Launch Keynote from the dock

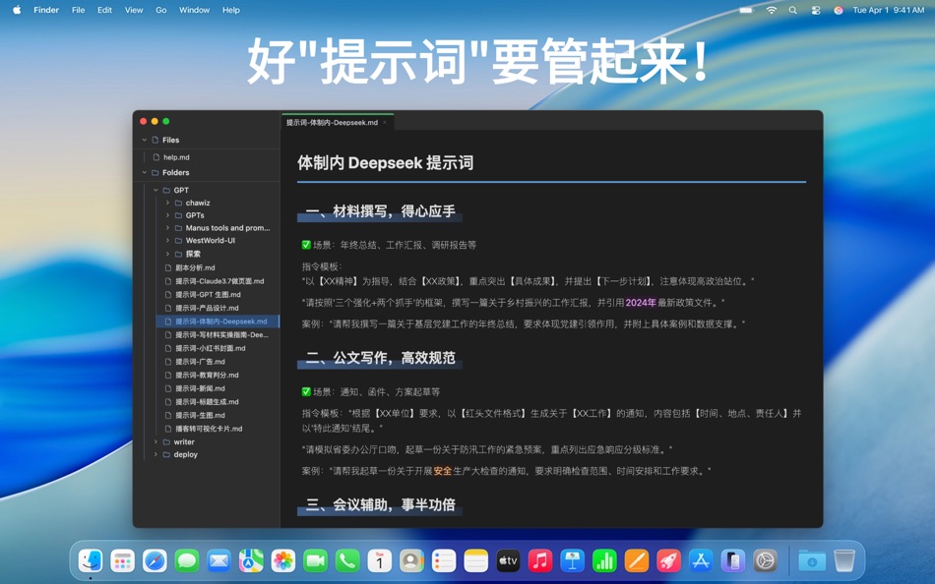573,560
